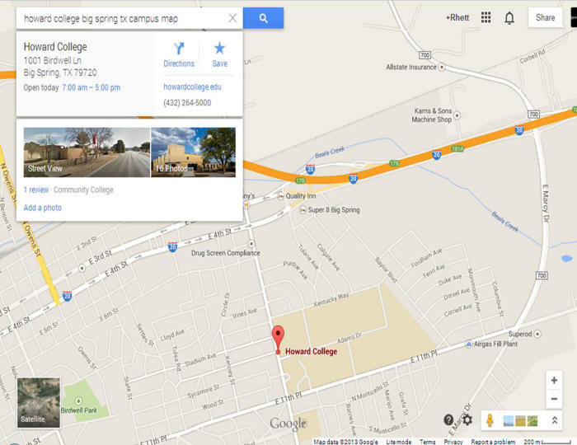The image size is (577, 445).
Task: Open the 1 review link
Action: click(x=36, y=190)
